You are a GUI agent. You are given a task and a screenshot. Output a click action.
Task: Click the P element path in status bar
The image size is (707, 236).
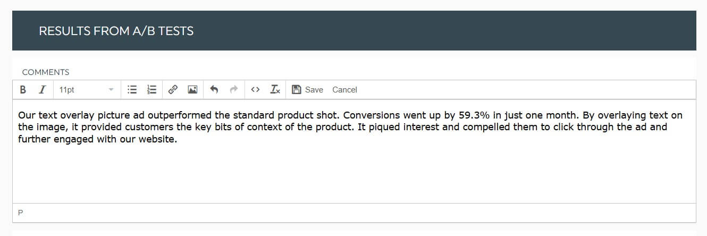click(x=21, y=213)
